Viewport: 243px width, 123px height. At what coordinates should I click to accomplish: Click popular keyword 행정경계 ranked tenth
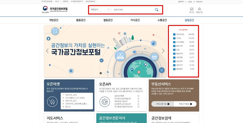179,69
